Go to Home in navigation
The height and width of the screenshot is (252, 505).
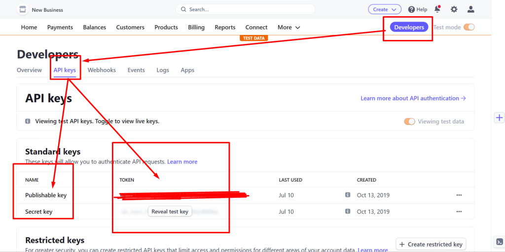pyautogui.click(x=29, y=28)
